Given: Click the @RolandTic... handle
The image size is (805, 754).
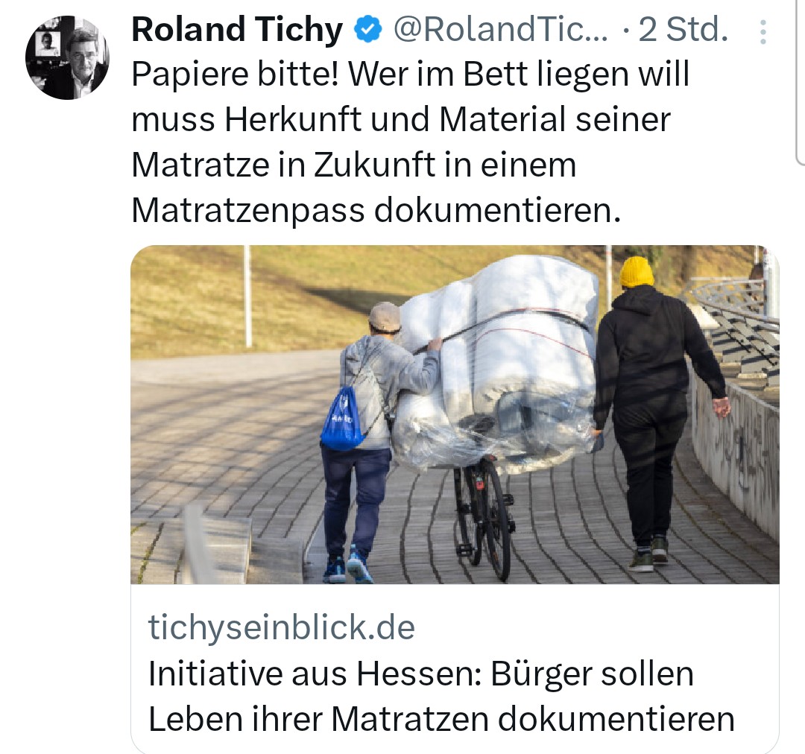Looking at the screenshot, I should click(x=500, y=29).
